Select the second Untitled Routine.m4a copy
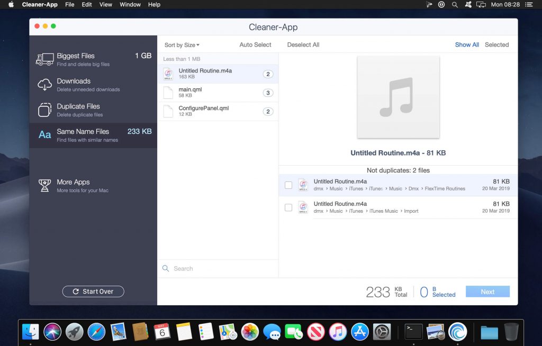The height and width of the screenshot is (346, 542). 288,207
